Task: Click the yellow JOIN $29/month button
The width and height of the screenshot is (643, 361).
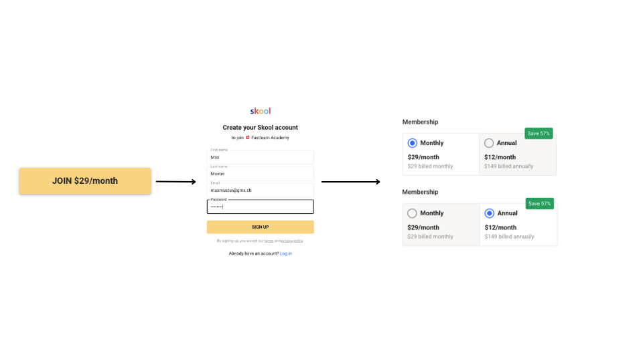Action: coord(85,181)
